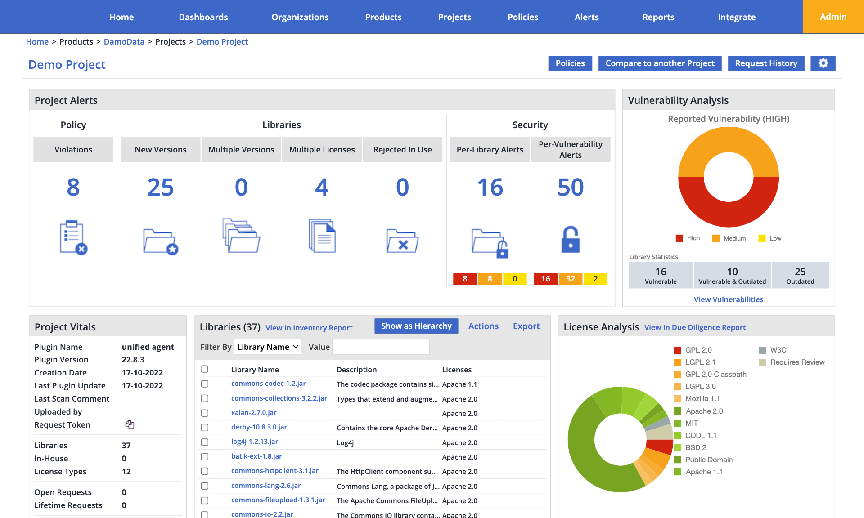The width and height of the screenshot is (864, 518).
Task: Check the commons-lang-2.6.jar checkbox
Action: point(205,486)
